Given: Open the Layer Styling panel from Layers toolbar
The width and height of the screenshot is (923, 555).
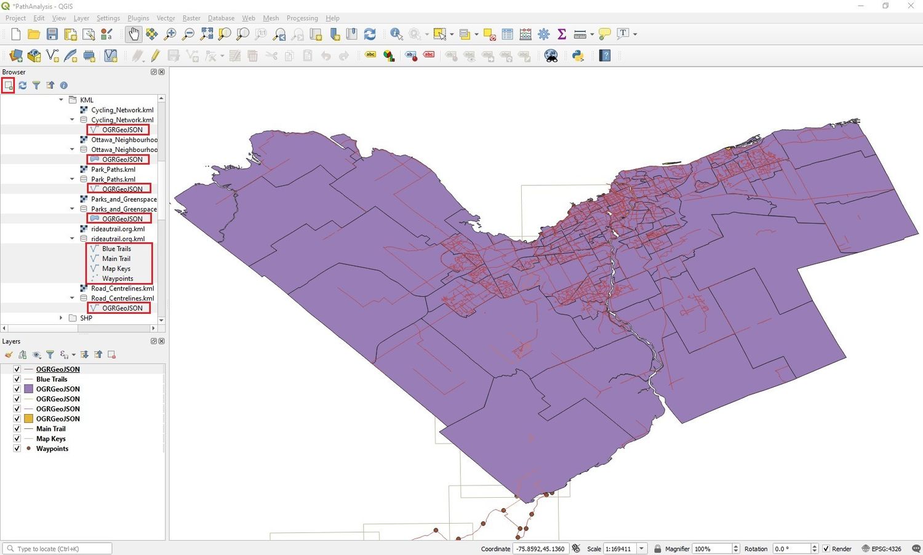Looking at the screenshot, I should click(9, 354).
